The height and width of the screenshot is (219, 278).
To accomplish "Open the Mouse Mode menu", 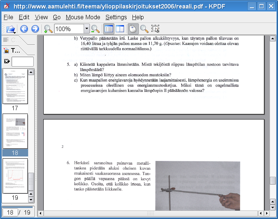I will 83,17.
